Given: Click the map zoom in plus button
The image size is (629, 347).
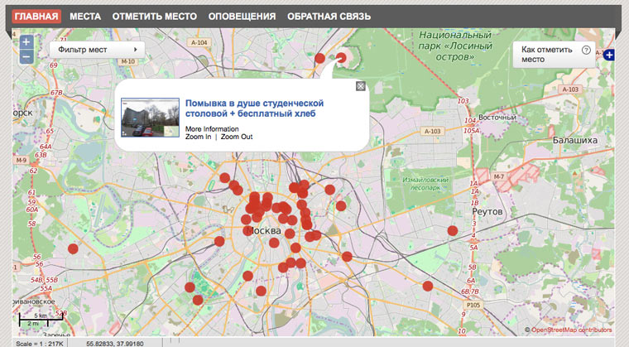Looking at the screenshot, I should 26,42.
